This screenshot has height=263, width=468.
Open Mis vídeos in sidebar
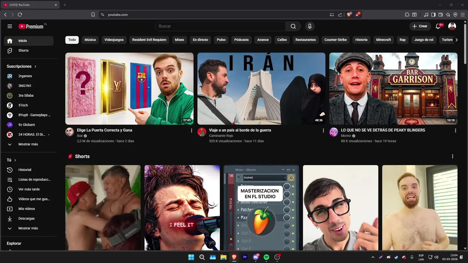29,209
